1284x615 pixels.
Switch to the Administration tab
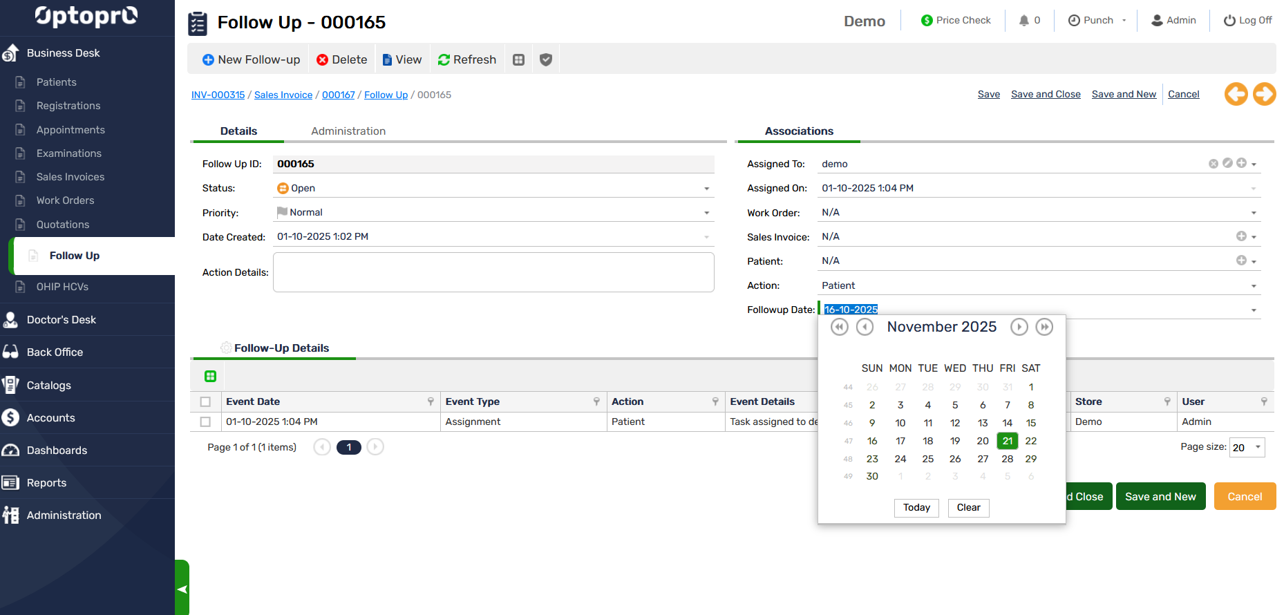click(x=348, y=131)
